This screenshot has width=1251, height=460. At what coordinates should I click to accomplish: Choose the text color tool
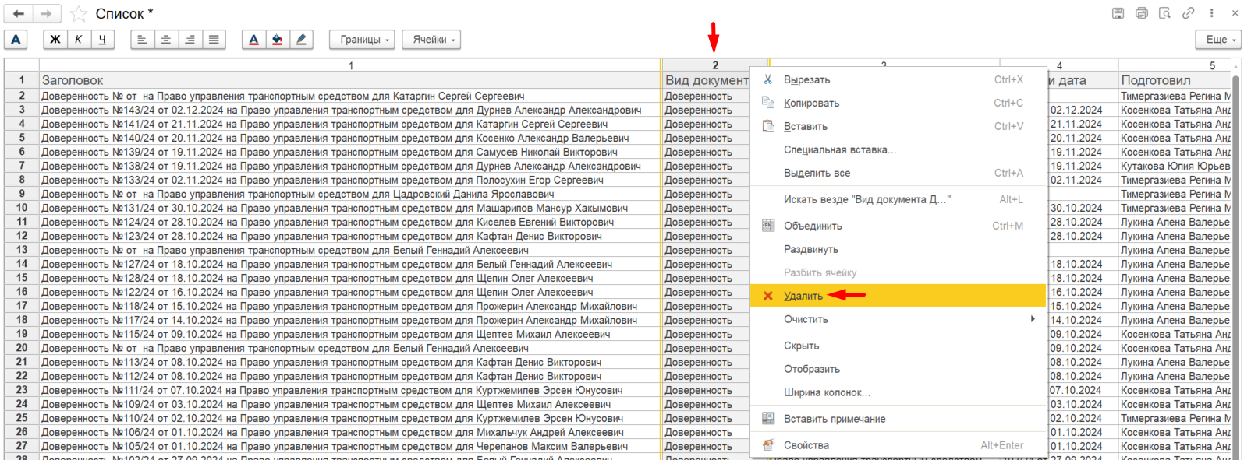pyautogui.click(x=253, y=39)
